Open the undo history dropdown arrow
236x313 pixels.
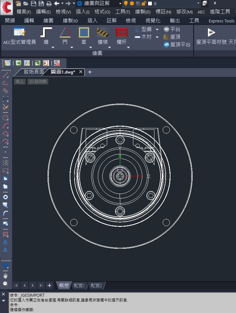point(62,4)
